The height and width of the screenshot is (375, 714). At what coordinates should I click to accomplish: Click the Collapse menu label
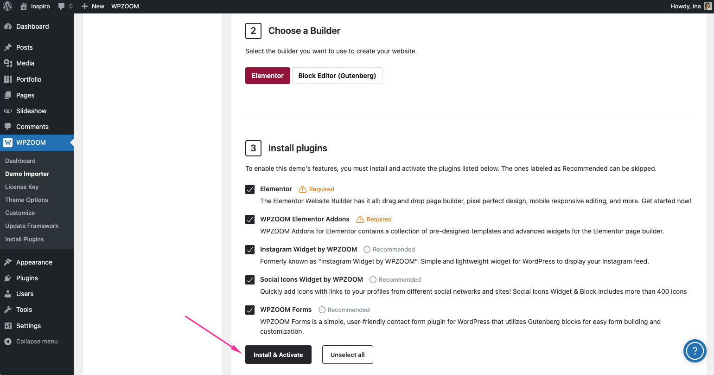[37, 341]
